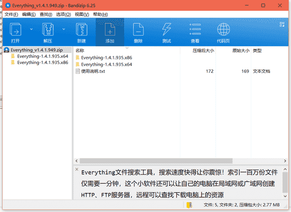This screenshot has height=212, width=291.
Task: Select Everything_v1.4.1.949.zip root in tree
Action: tap(37, 50)
